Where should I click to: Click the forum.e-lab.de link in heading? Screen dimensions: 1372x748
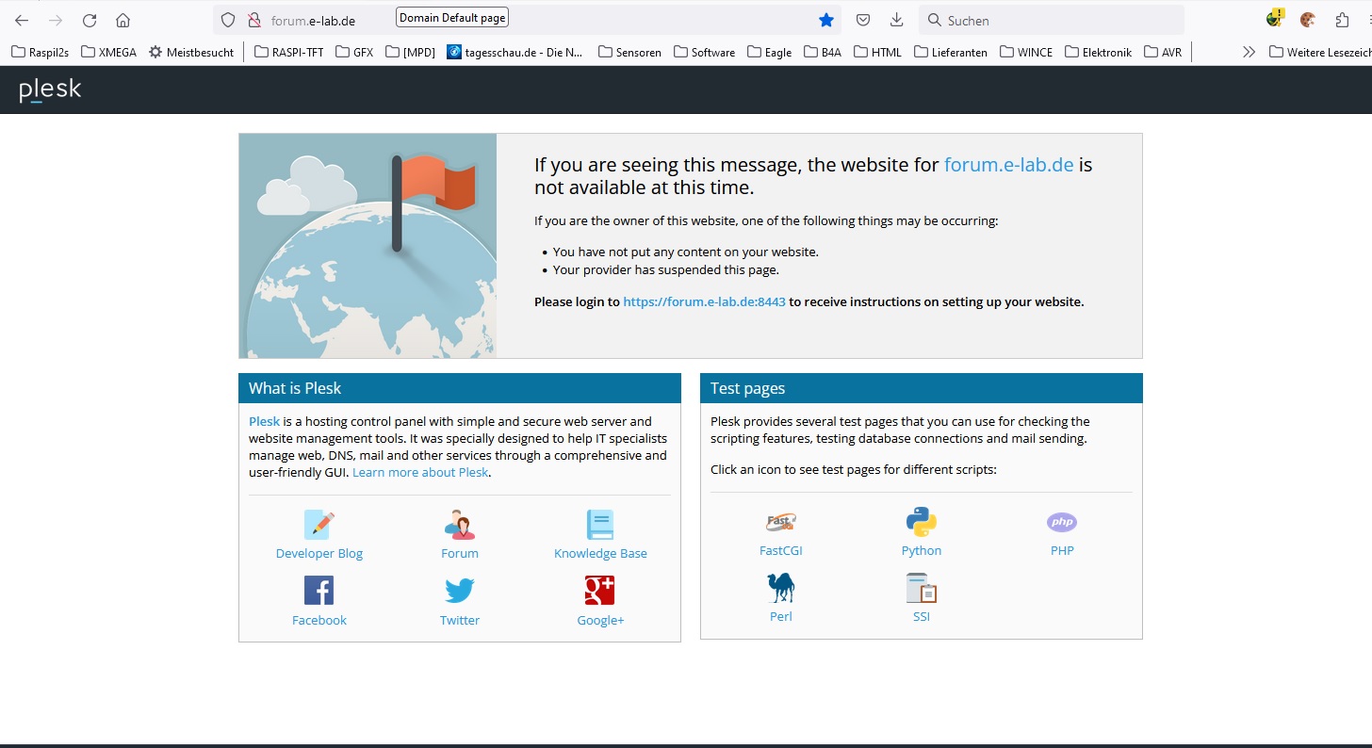(x=1008, y=165)
